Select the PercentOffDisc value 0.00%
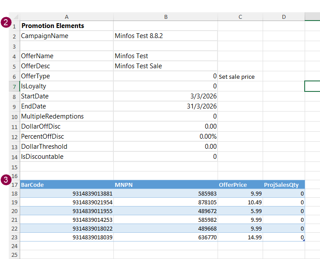The image size is (320, 259). (x=165, y=136)
